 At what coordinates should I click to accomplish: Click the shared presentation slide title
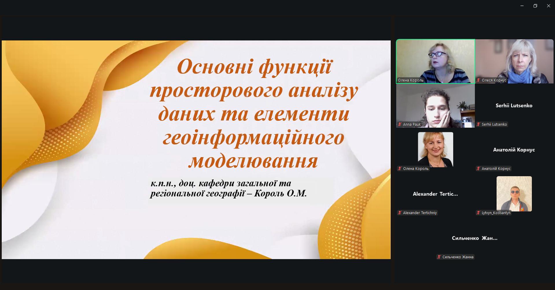click(x=254, y=113)
